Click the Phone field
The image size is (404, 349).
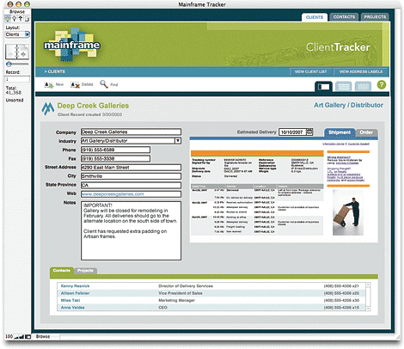click(x=115, y=150)
